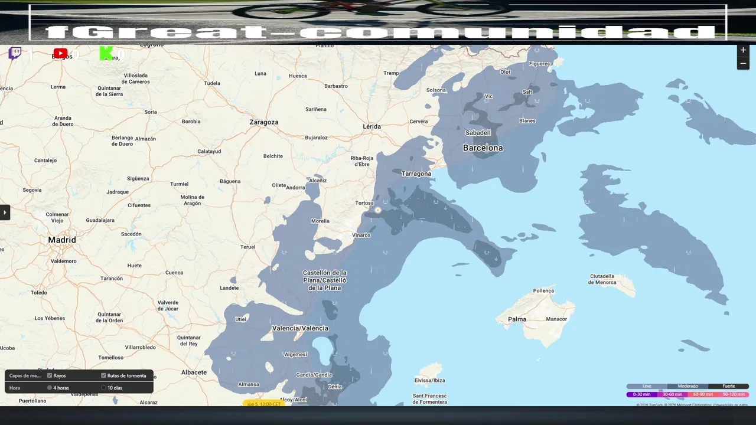Select the 4 horas time option
This screenshot has width=756, height=425.
click(50, 388)
